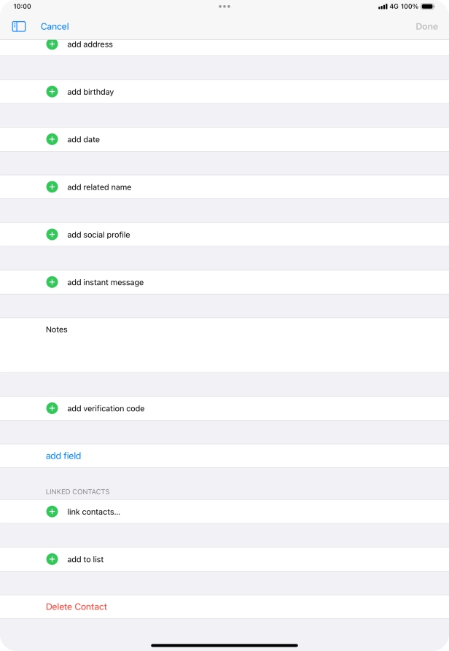
Task: Tap green plus beside add to list
Action: (52, 559)
